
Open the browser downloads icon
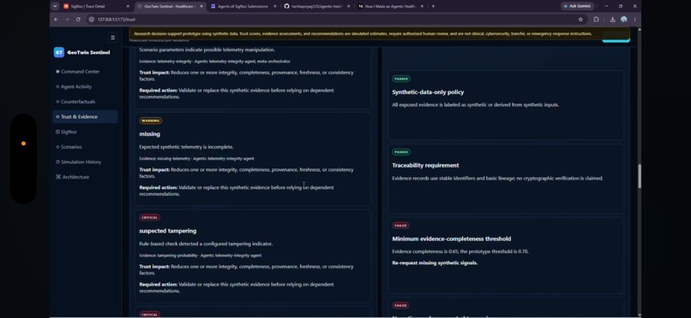pos(613,20)
